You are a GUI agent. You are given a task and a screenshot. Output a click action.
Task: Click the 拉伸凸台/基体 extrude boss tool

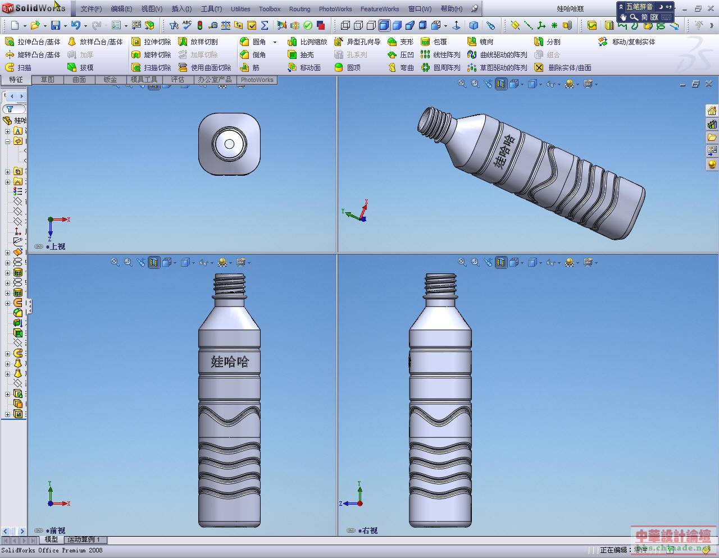coord(33,42)
